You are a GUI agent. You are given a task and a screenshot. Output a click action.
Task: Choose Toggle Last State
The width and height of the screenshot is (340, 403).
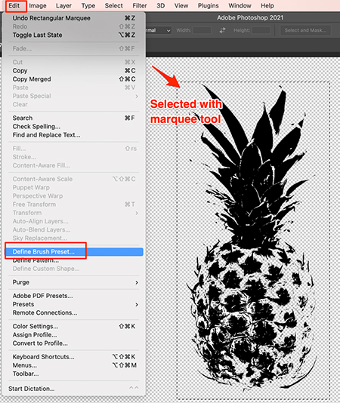74,35
